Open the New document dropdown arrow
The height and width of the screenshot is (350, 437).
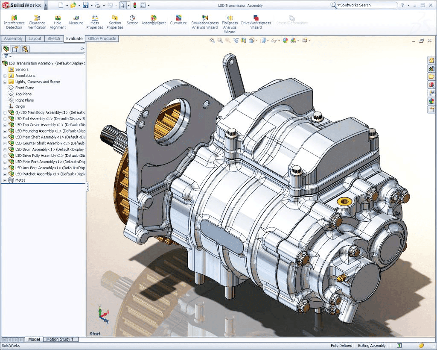tap(67, 5)
